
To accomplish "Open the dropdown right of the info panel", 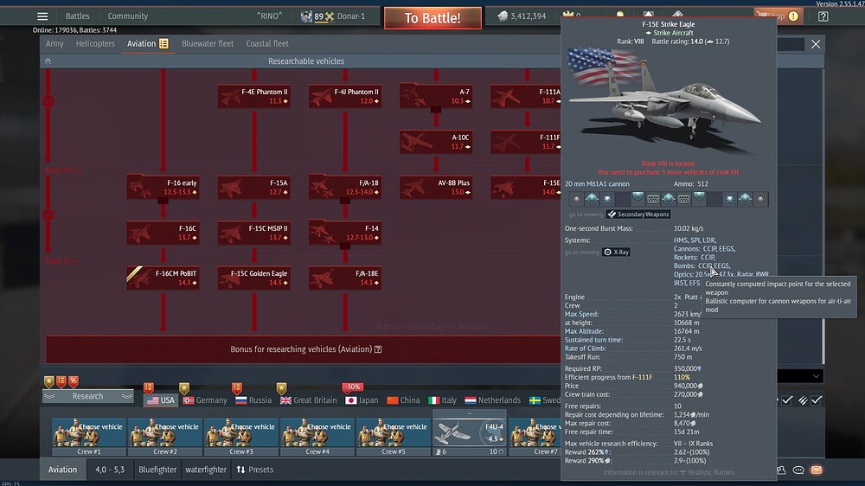I will click(816, 376).
